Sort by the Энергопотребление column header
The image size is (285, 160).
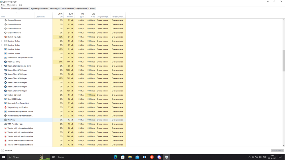[103, 15]
